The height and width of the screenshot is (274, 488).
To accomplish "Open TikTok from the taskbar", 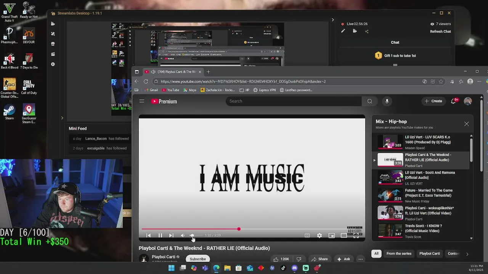I will click(x=283, y=268).
